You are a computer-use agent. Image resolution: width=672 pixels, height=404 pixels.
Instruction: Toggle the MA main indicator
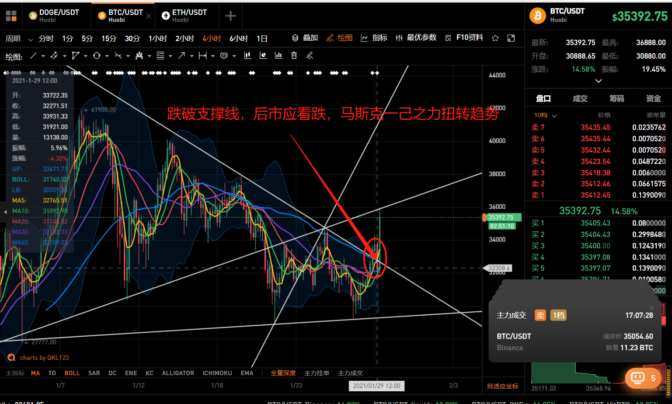35,373
